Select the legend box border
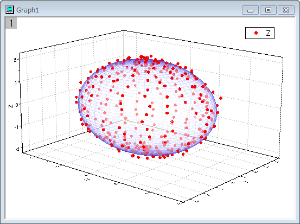The width and height of the screenshot is (300, 224). 260,28
